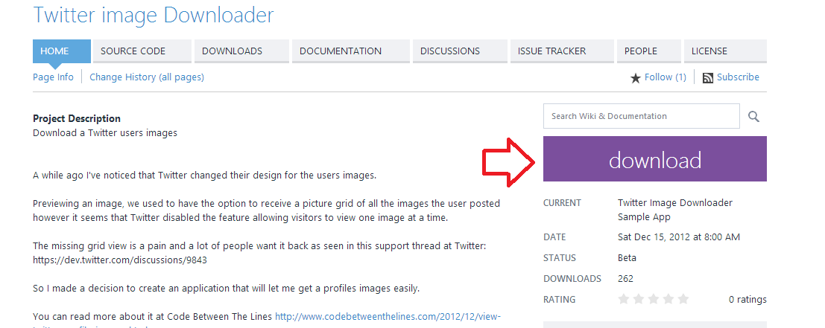This screenshot has height=328, width=825.
Task: Click the DATE label
Action: coord(554,237)
